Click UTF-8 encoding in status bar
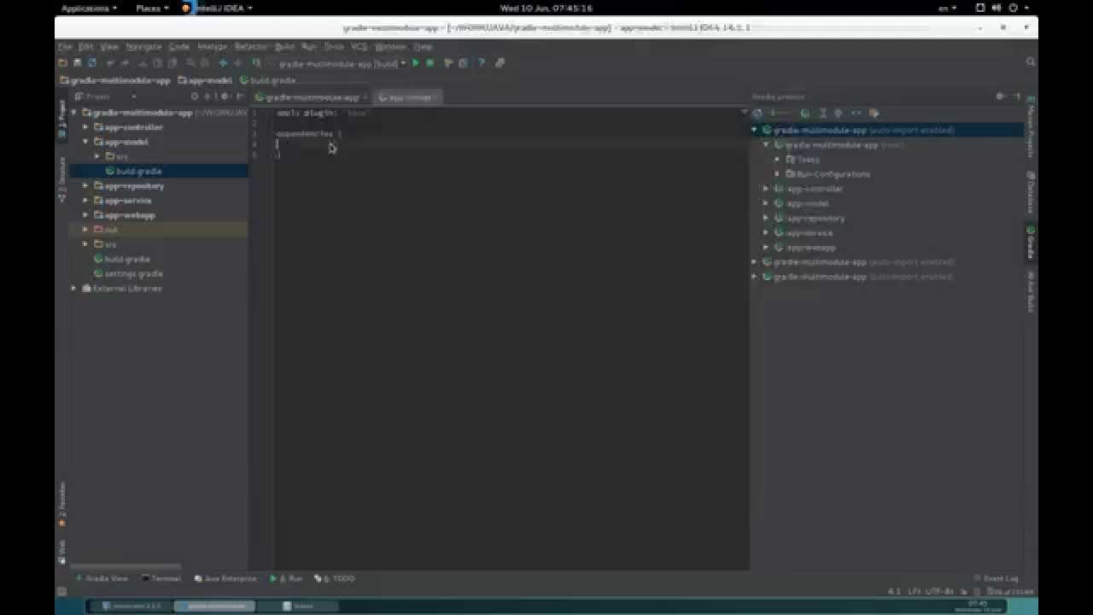Screen dimensions: 1093x615 tap(940, 591)
